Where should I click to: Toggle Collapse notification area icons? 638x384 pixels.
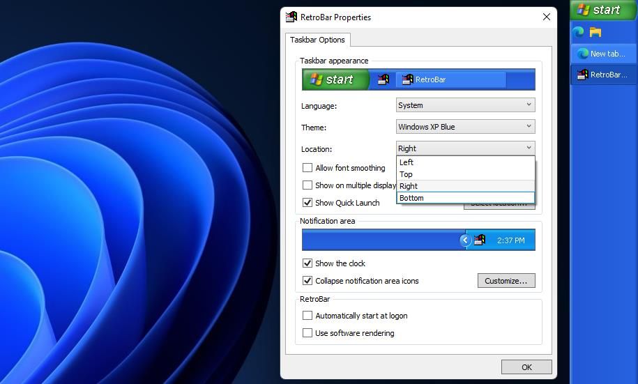(307, 281)
